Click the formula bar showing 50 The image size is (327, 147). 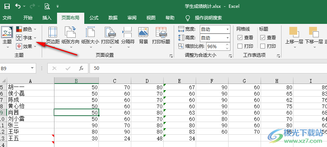(x=208, y=68)
